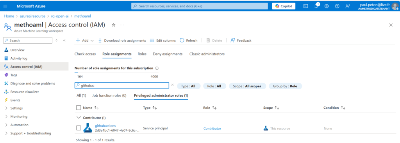Open portal settings gear
This screenshot has width=400, height=143.
click(x=327, y=6)
